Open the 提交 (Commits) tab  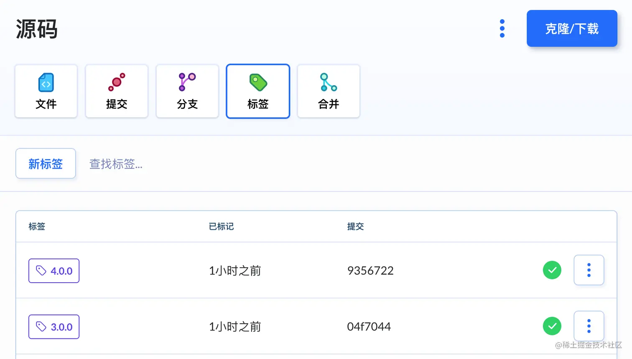(x=117, y=91)
